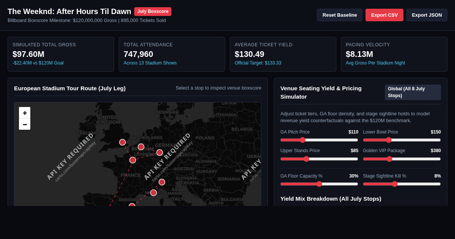Image resolution: width=455 pixels, height=239 pixels.
Task: Click the '-$22.40M vs $120M Goal' text
Action: [x=38, y=63]
